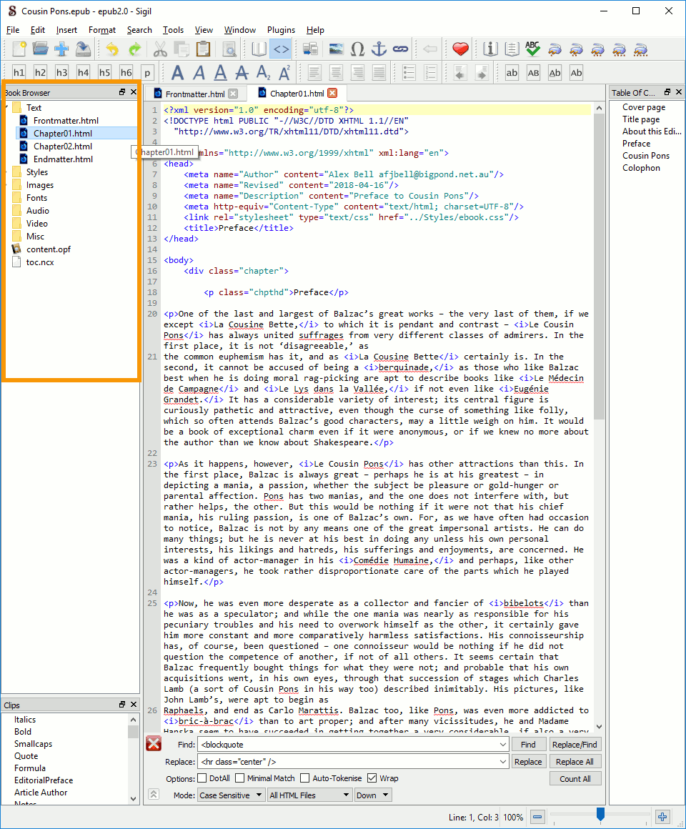Open the search direction Down dropdown
This screenshot has width=686, height=829.
(x=372, y=795)
